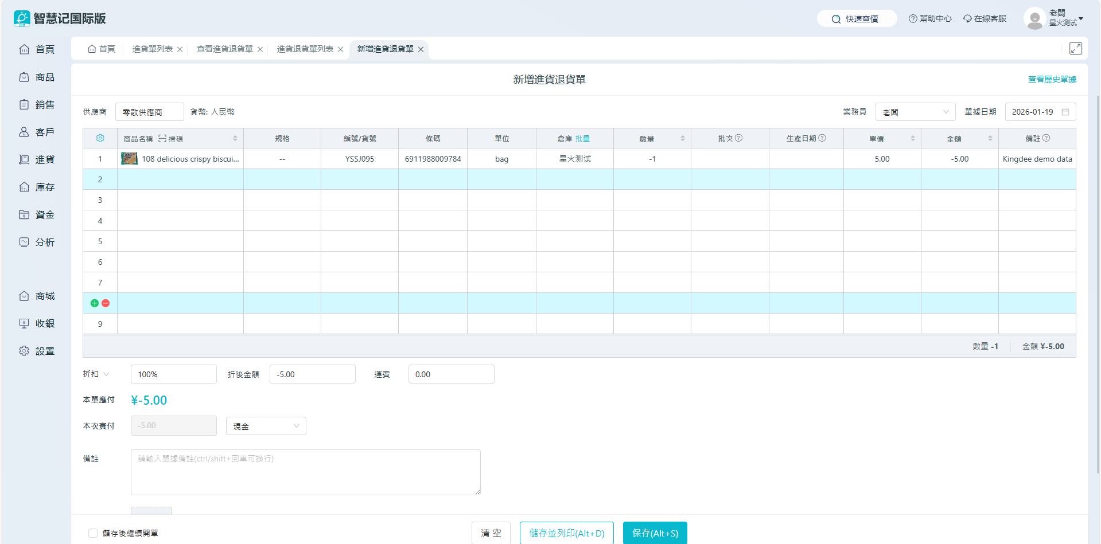Switch to the 查看進貨退貨單 tab
The width and height of the screenshot is (1101, 544).
(224, 49)
